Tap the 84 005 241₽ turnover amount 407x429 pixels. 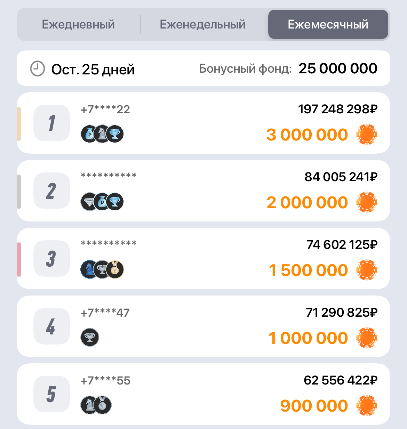(x=341, y=177)
